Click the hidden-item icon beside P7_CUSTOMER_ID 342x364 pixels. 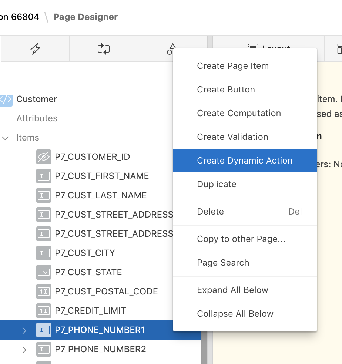pos(43,157)
